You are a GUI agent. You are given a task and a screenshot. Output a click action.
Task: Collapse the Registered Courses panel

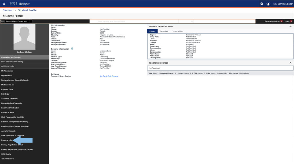[290, 63]
